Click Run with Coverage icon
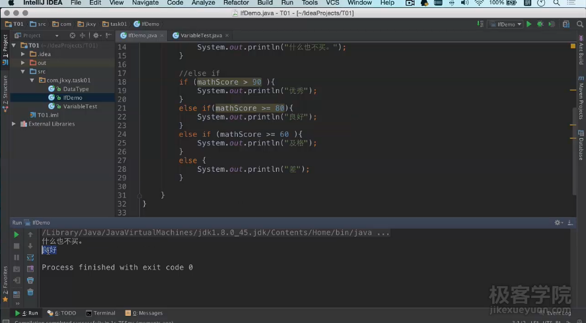Viewport: 586px width, 323px height. click(x=550, y=24)
